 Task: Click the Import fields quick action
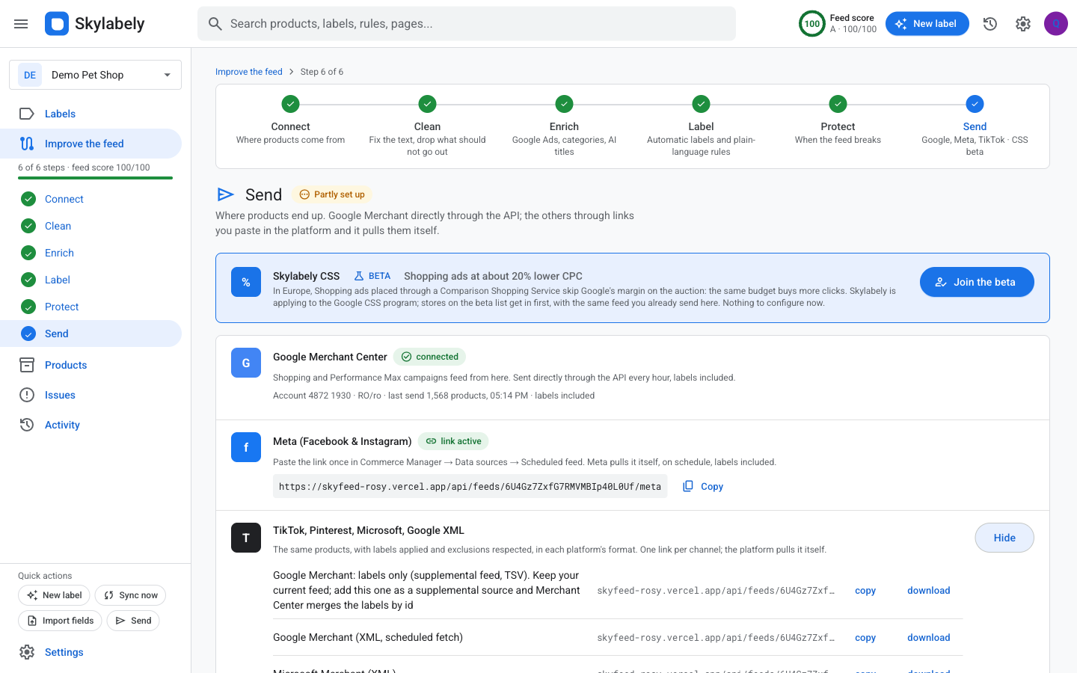coord(60,621)
